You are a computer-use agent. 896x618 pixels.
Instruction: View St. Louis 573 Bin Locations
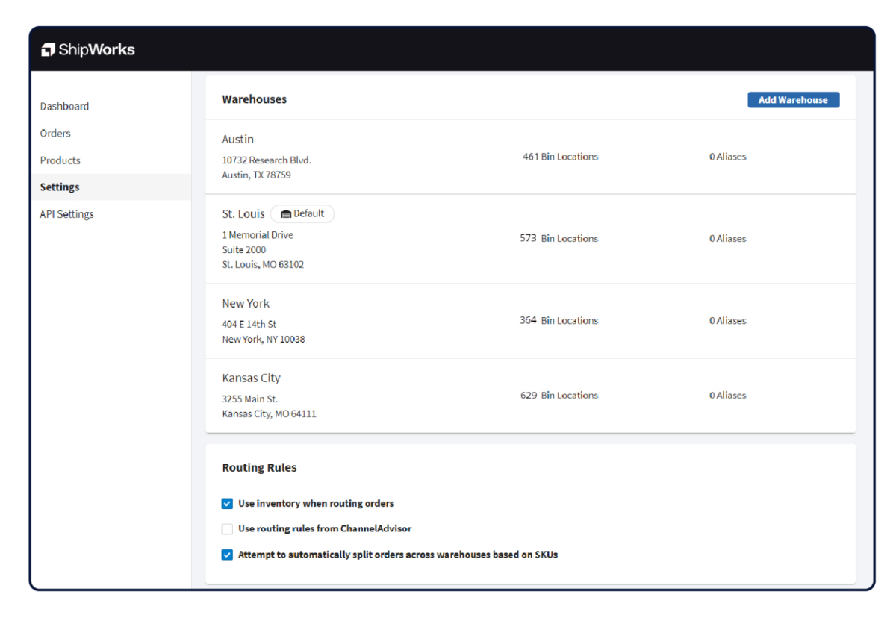[x=559, y=239]
